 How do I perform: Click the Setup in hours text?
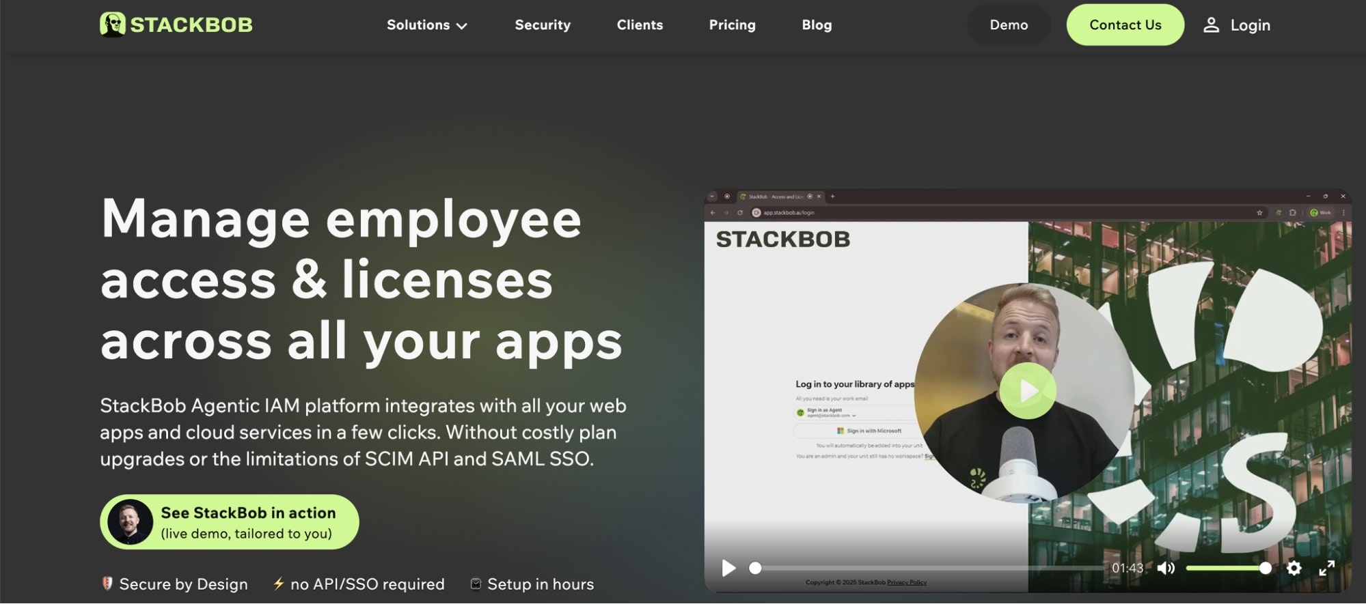[x=541, y=584]
